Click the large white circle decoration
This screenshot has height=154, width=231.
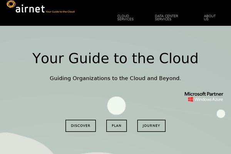[116, 105]
